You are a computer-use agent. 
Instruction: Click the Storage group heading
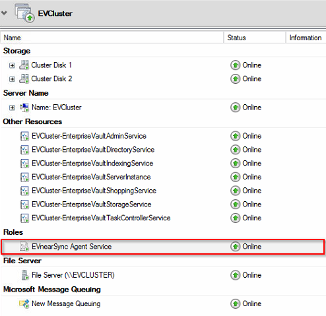[16, 51]
